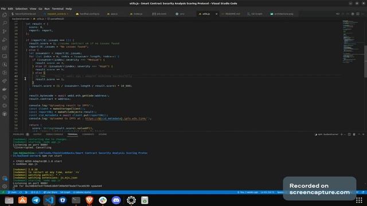
Task: Open editor More Actions menu
Action: coord(362,14)
